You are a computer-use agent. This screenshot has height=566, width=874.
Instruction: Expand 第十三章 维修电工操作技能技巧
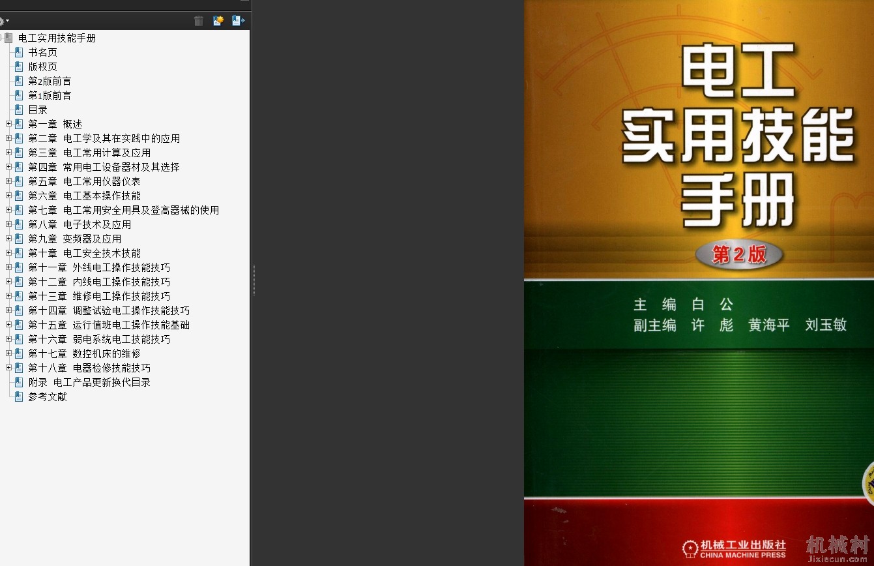point(8,296)
